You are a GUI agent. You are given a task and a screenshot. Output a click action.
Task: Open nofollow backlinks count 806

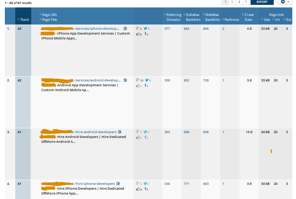tap(206, 29)
